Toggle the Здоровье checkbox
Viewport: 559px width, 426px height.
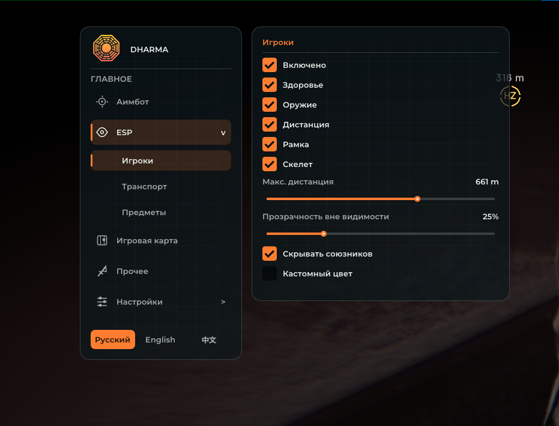[270, 85]
